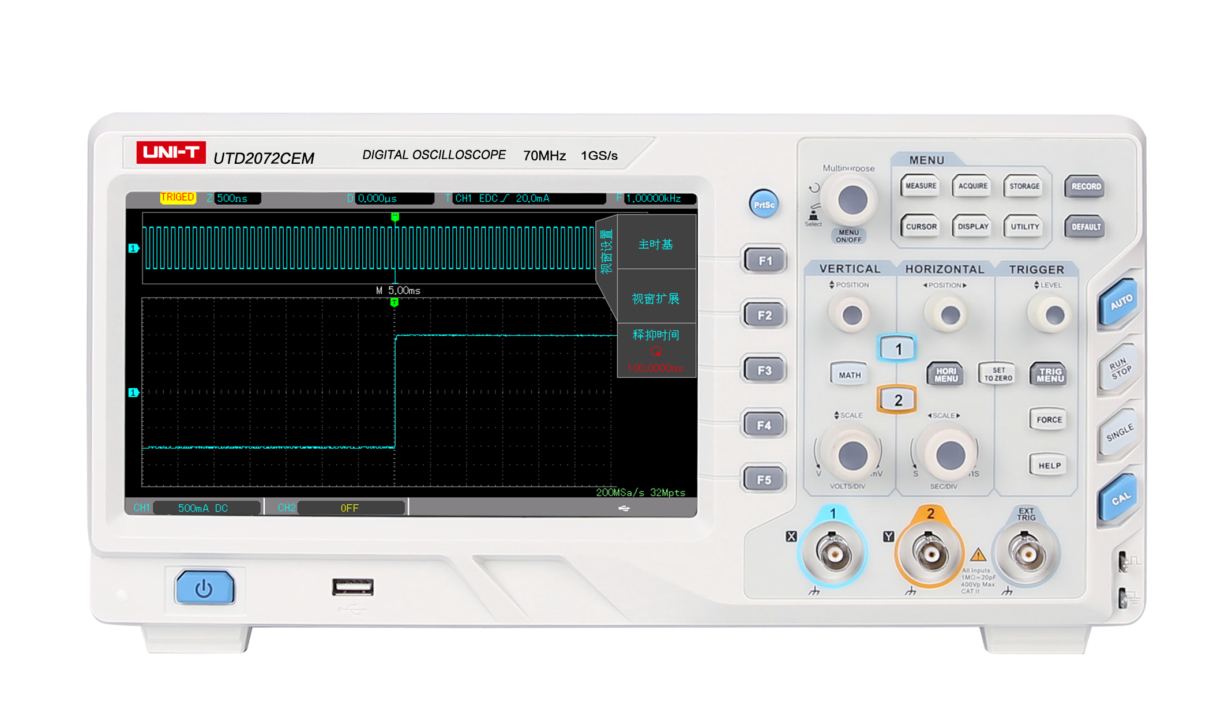
Task: Click the USB status icon on screen
Action: pos(624,508)
